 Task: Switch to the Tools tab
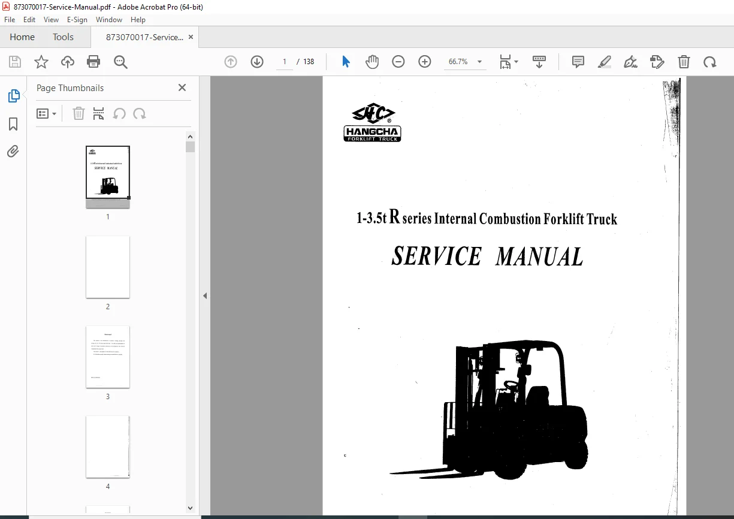pyautogui.click(x=63, y=37)
